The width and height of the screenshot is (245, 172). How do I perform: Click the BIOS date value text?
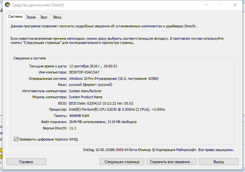(x=101, y=103)
